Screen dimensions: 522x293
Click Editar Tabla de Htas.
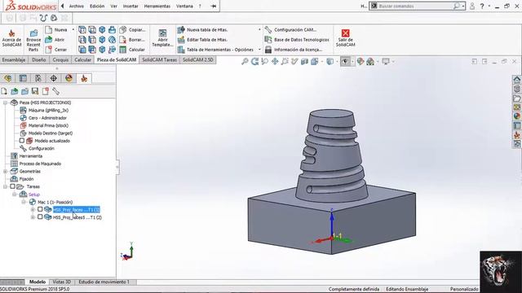click(x=202, y=40)
